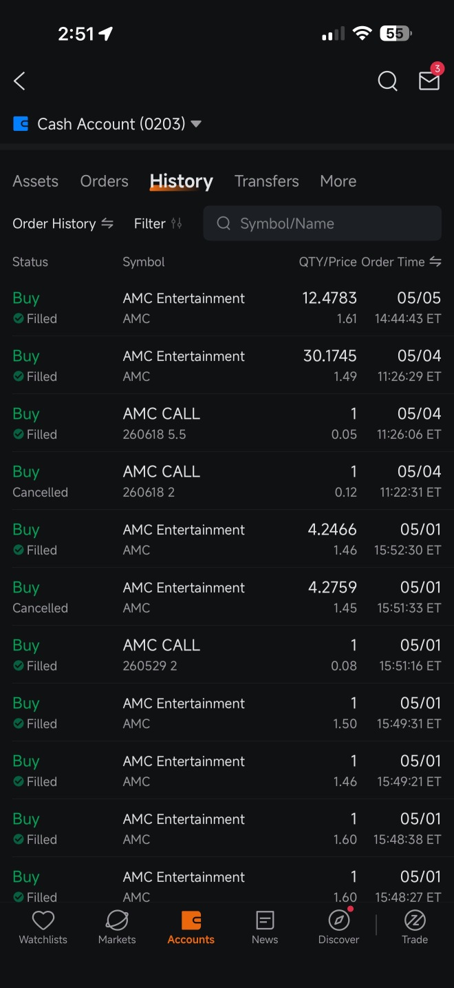The width and height of the screenshot is (454, 988).
Task: Open the Trade icon
Action: pyautogui.click(x=415, y=920)
